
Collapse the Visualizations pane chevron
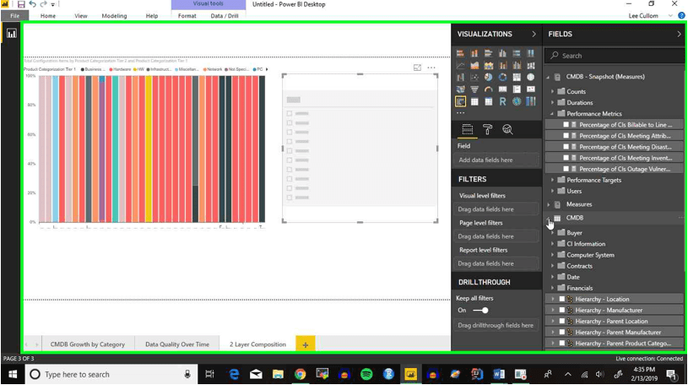click(534, 34)
